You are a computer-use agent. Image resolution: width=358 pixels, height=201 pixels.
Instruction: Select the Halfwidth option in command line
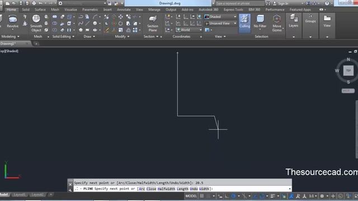tap(167, 189)
